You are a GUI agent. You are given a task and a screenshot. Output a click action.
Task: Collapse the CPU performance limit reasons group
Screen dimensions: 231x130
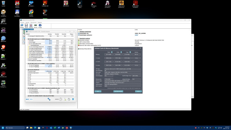click(x=27, y=88)
